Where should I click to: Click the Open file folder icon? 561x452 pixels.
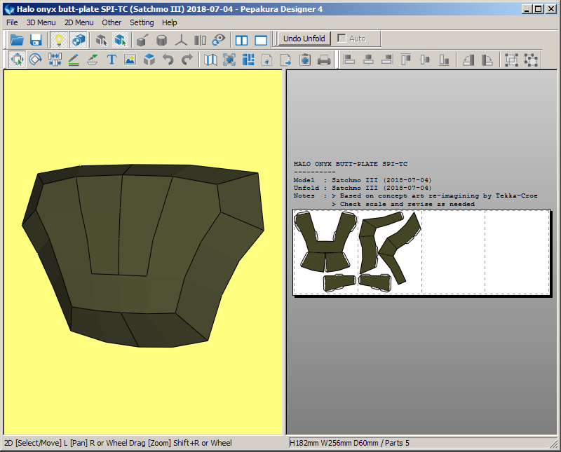(17, 40)
